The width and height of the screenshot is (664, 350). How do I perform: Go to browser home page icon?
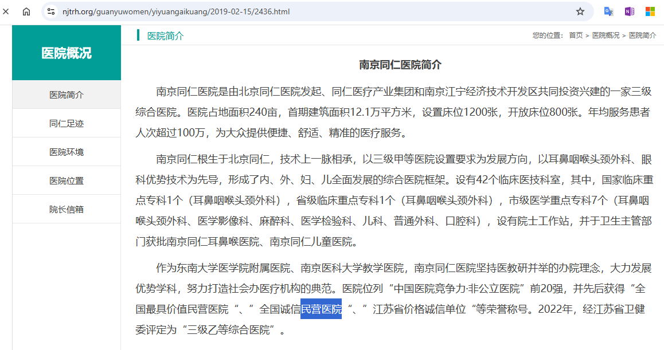tap(26, 11)
